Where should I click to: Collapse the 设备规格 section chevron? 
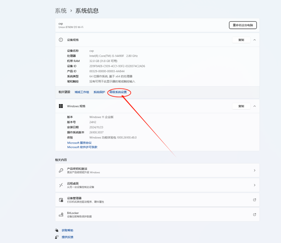point(254,40)
